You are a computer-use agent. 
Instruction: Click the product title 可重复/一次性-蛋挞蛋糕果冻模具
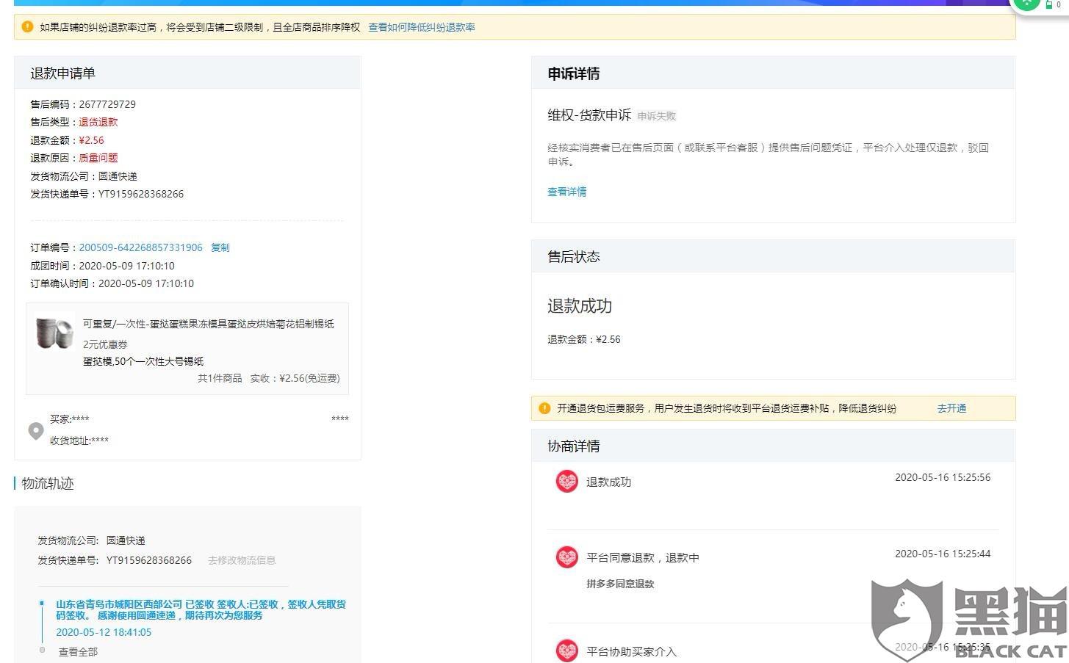click(x=208, y=324)
